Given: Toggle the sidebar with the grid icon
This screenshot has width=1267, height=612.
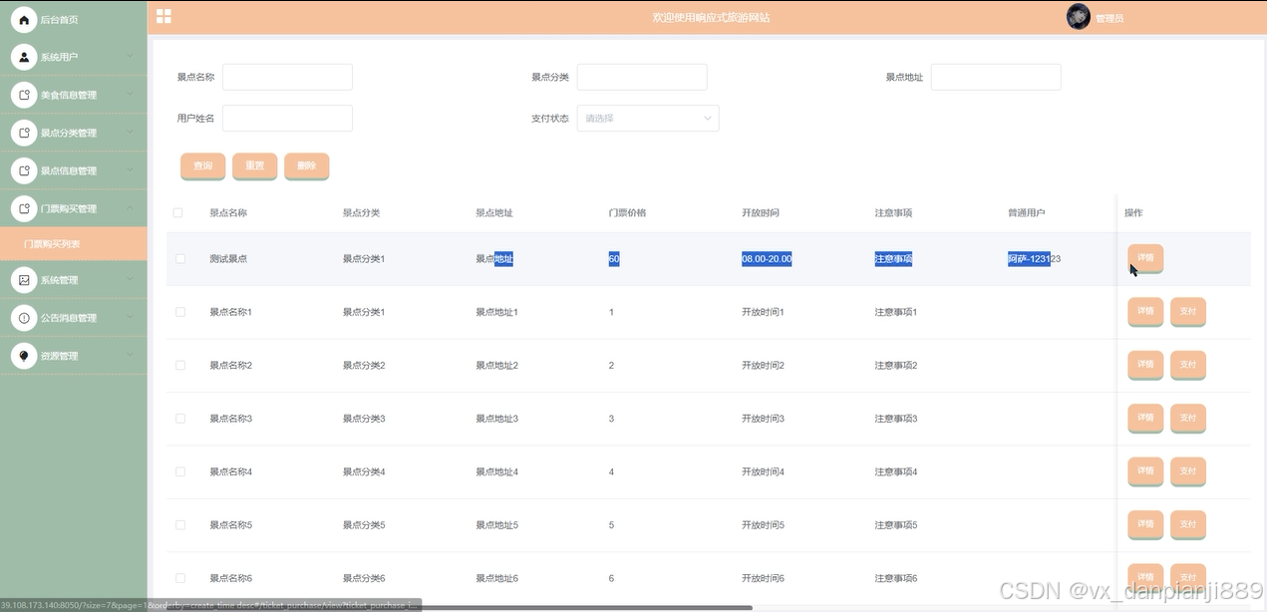Looking at the screenshot, I should point(163,16).
